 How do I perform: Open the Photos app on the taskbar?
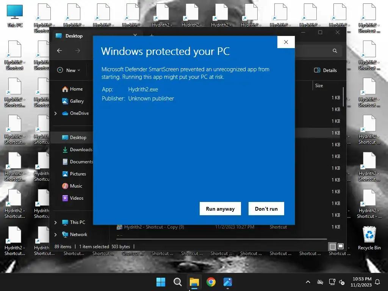point(228,282)
